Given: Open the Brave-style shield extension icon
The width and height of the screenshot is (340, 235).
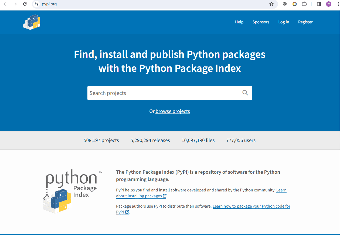Looking at the screenshot, I should pos(285,4).
